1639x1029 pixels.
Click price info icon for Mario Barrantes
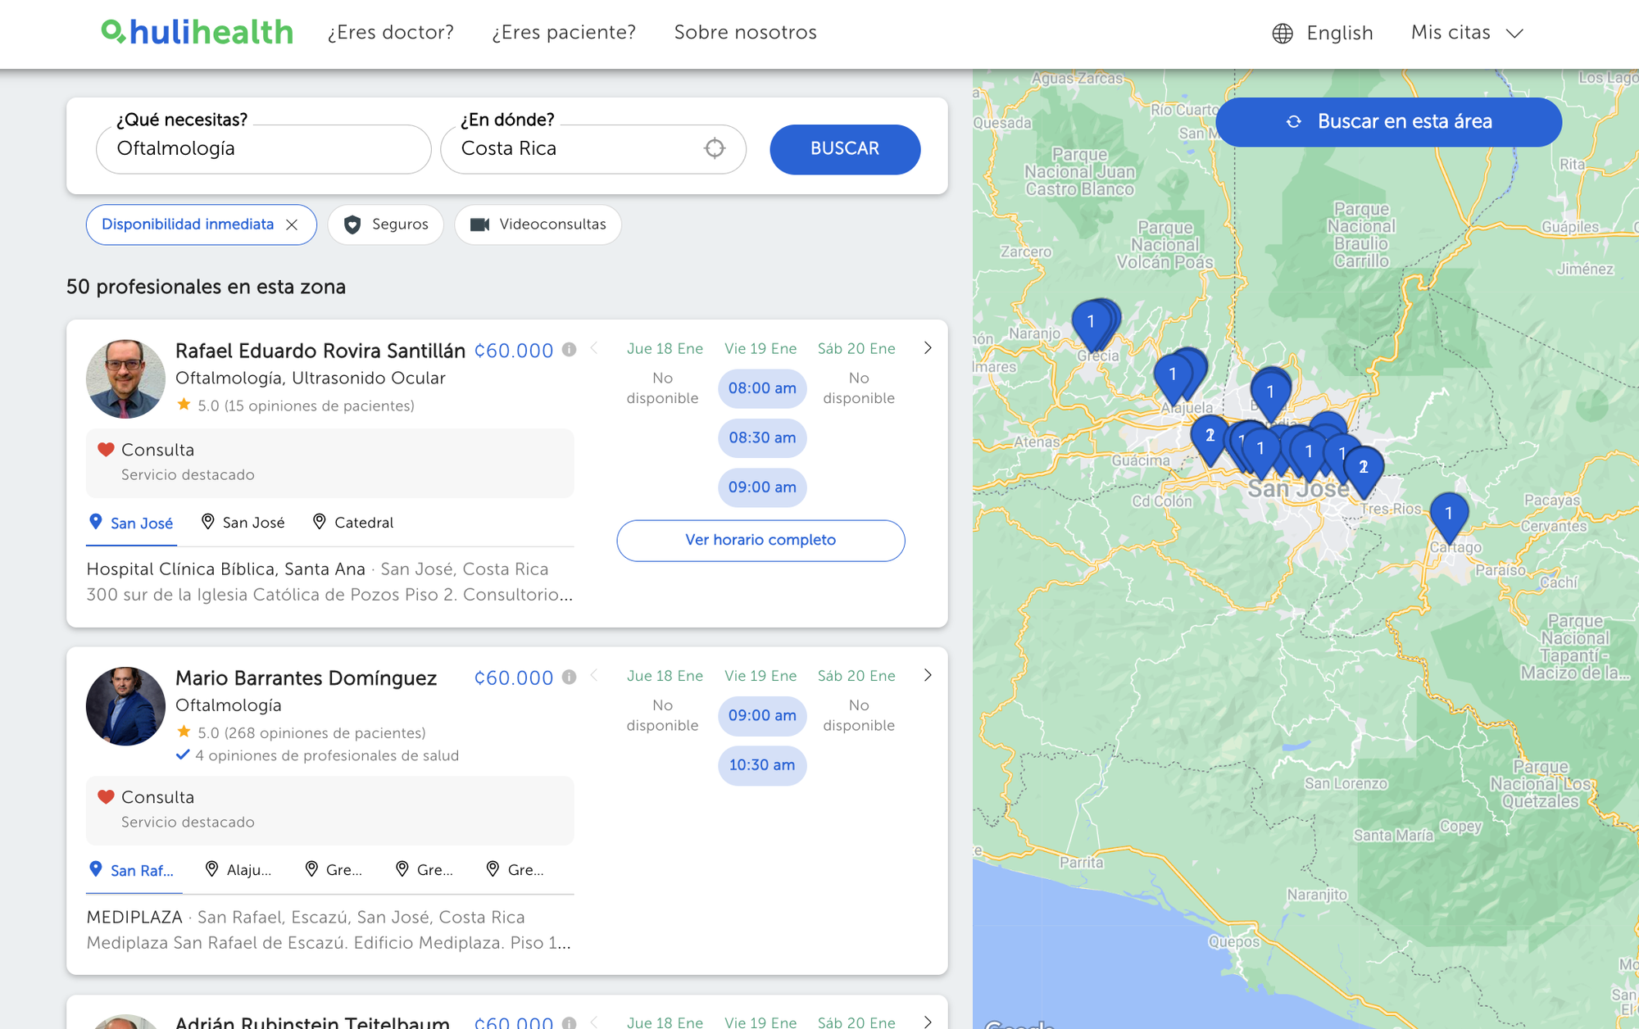(569, 677)
